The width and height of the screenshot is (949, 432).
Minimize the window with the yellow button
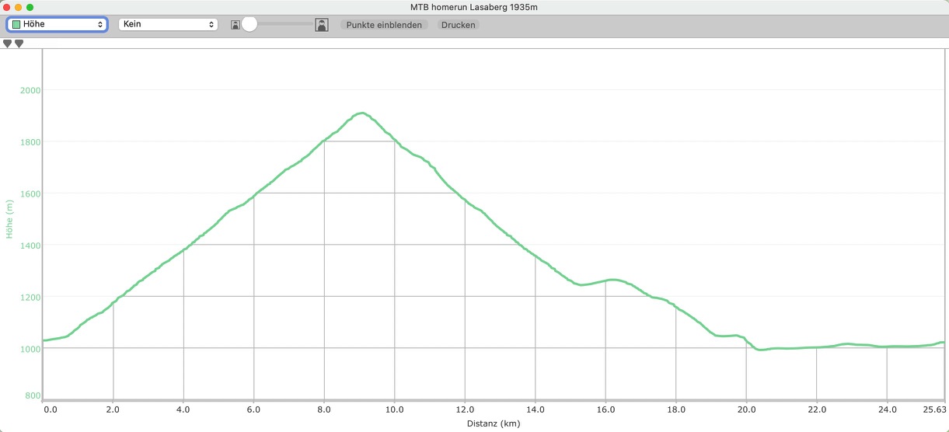(x=19, y=7)
